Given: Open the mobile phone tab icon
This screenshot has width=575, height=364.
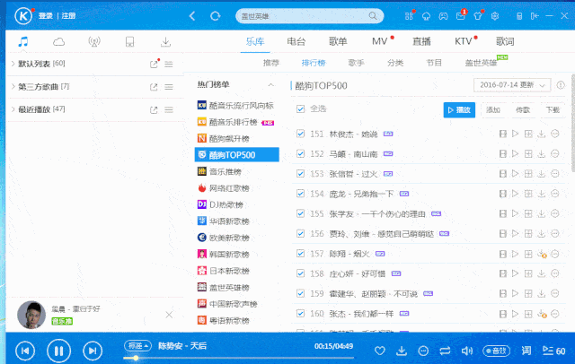Looking at the screenshot, I should pyautogui.click(x=129, y=42).
